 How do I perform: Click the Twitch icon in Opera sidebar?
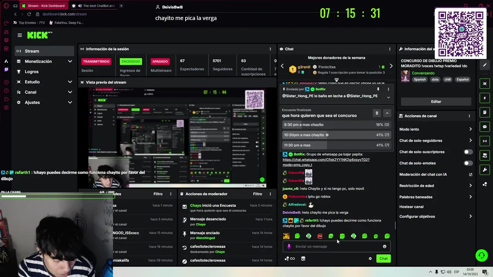pyautogui.click(x=6, y=70)
